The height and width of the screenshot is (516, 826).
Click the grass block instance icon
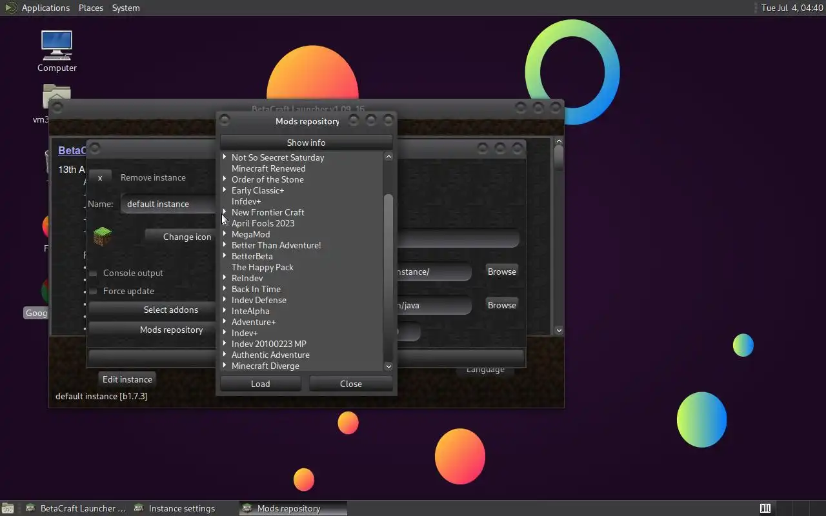click(103, 237)
